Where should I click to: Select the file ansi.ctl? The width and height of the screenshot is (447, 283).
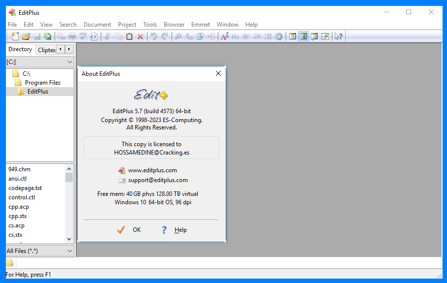pyautogui.click(x=17, y=179)
